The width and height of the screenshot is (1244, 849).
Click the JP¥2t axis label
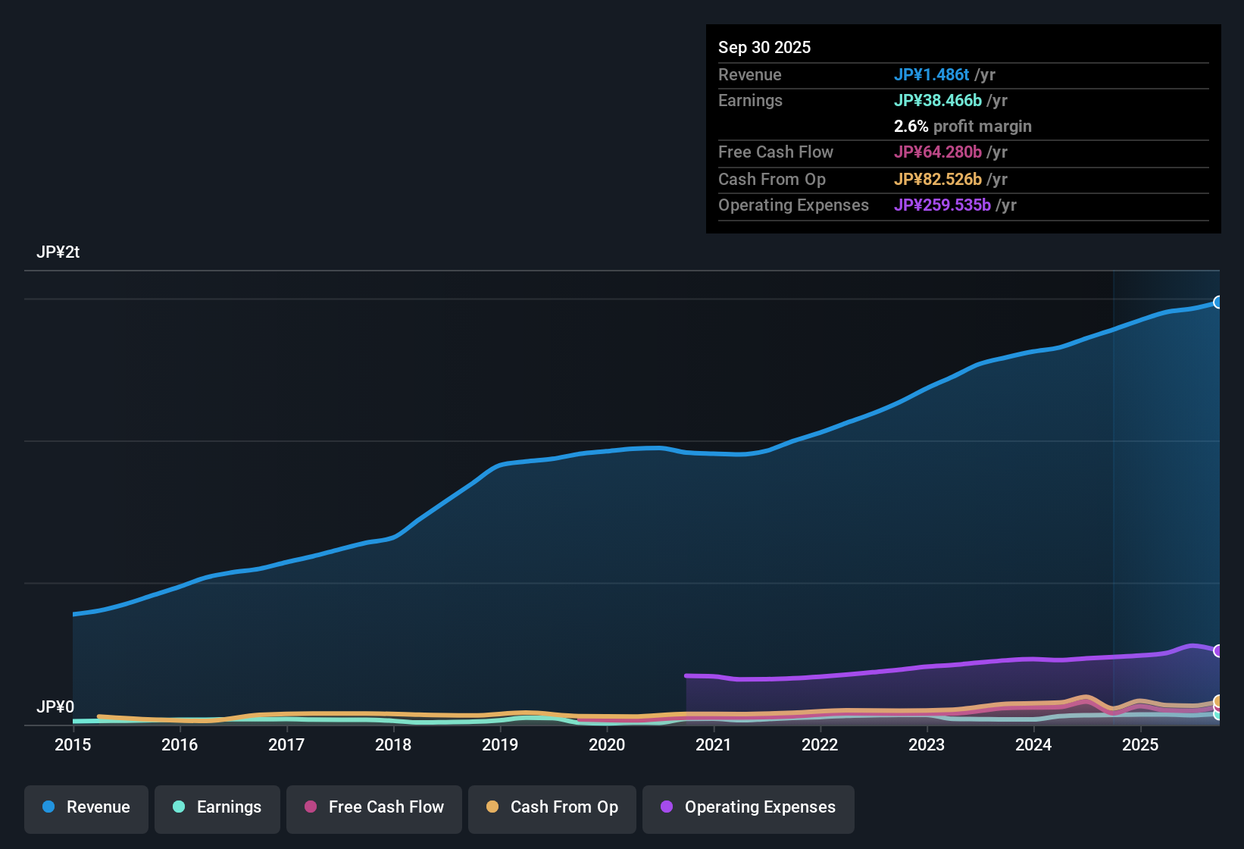click(58, 252)
